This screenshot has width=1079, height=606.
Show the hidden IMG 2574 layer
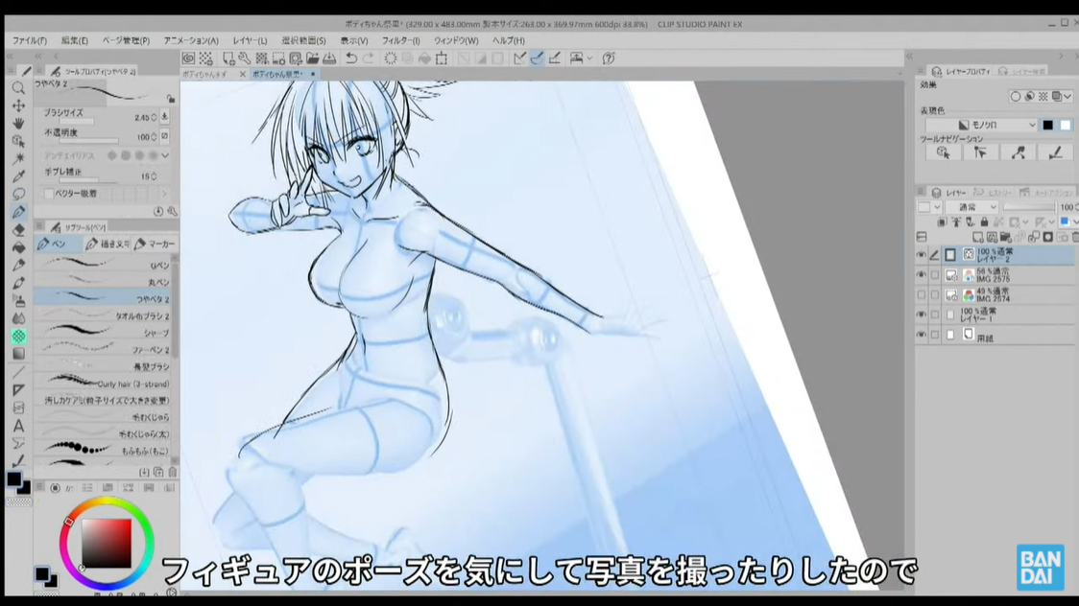921,293
